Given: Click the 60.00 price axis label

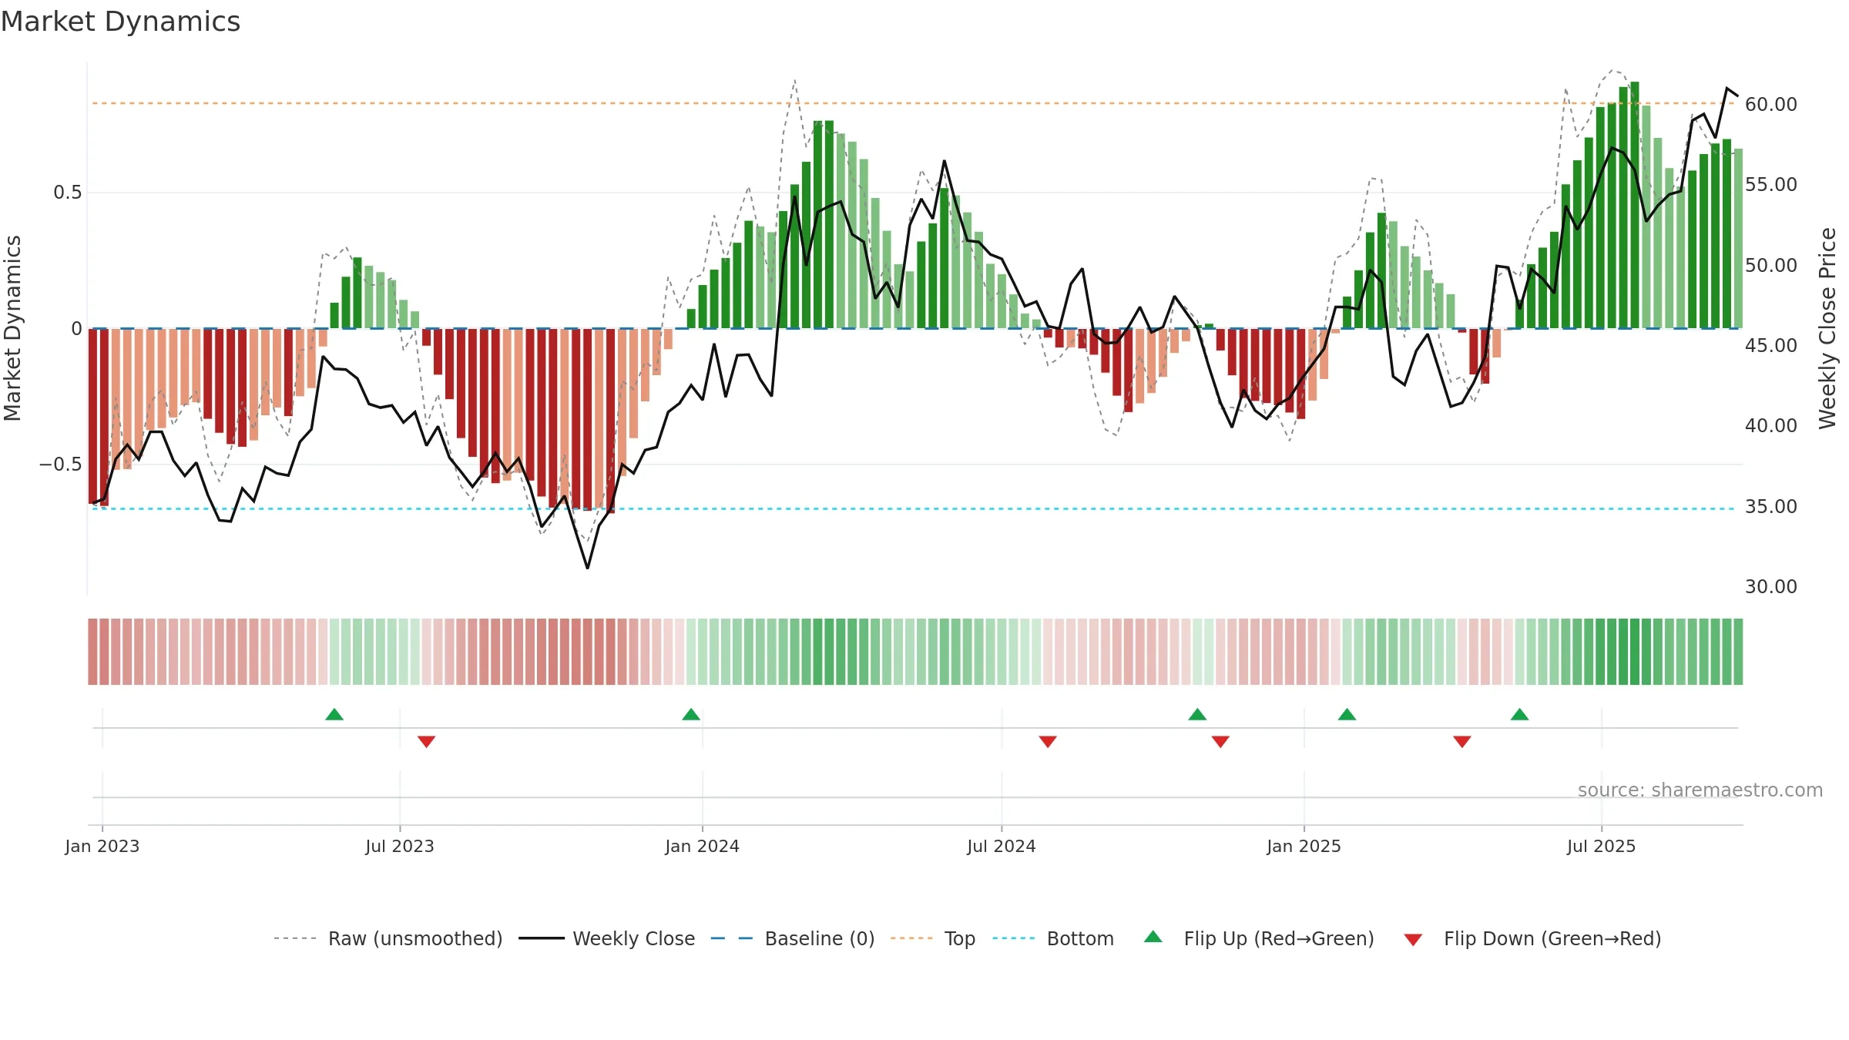Looking at the screenshot, I should (1771, 104).
